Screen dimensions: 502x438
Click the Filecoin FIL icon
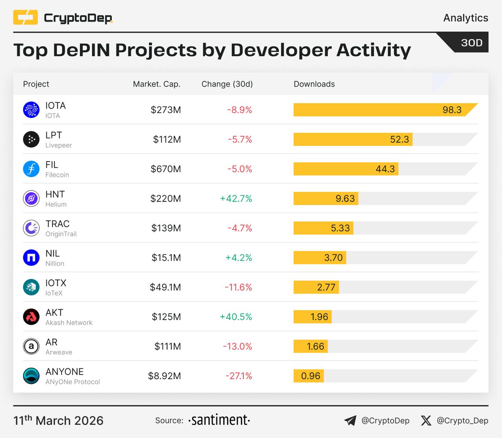coord(31,169)
